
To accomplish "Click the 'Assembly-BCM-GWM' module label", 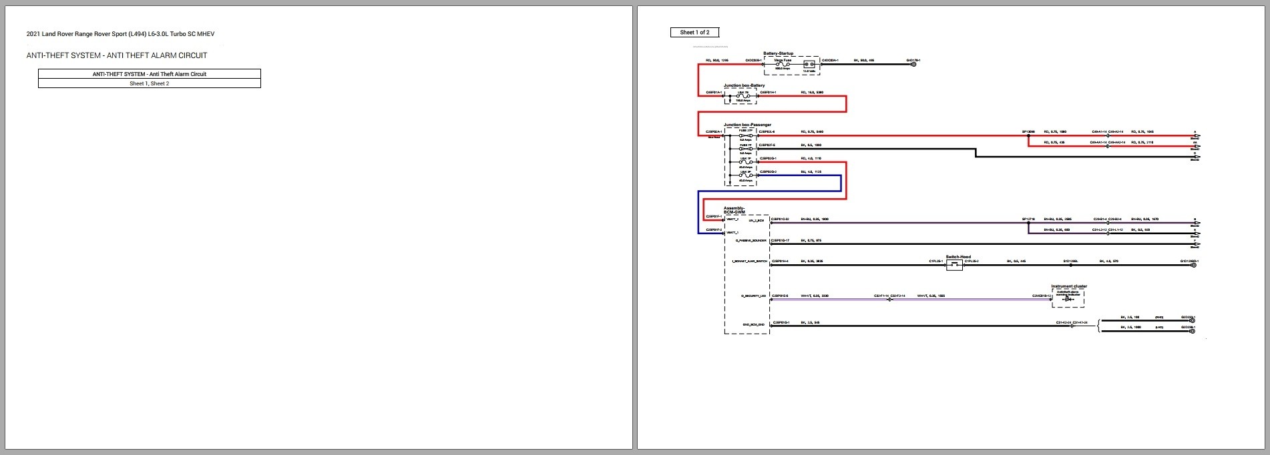I will point(734,210).
